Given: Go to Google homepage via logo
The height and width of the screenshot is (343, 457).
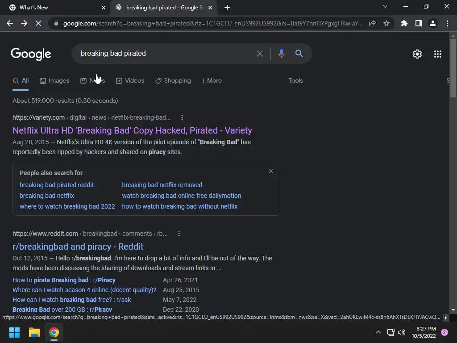Looking at the screenshot, I should (x=31, y=54).
